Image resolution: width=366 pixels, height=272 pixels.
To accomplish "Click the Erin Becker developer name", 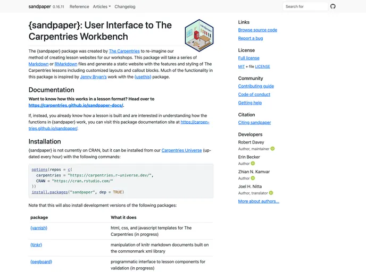I will point(249,157).
